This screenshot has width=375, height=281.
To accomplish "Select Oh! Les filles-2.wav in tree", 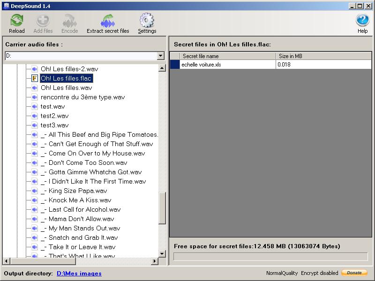I will [69, 69].
